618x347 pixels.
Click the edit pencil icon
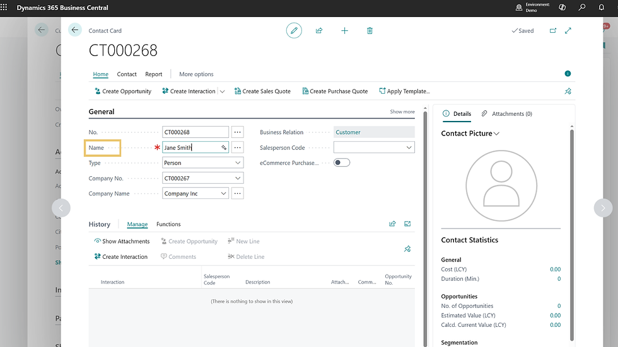point(294,30)
